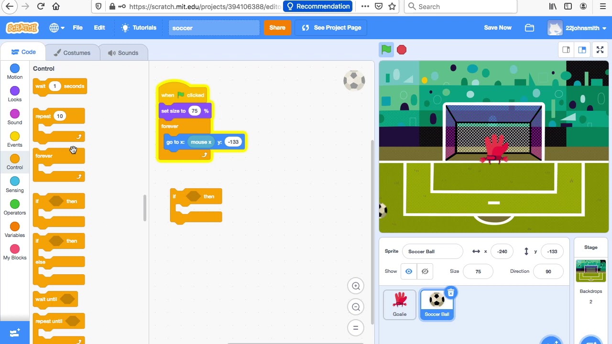The image size is (612, 344).
Task: Click the 'repeat 10' palette block
Action: [59, 125]
